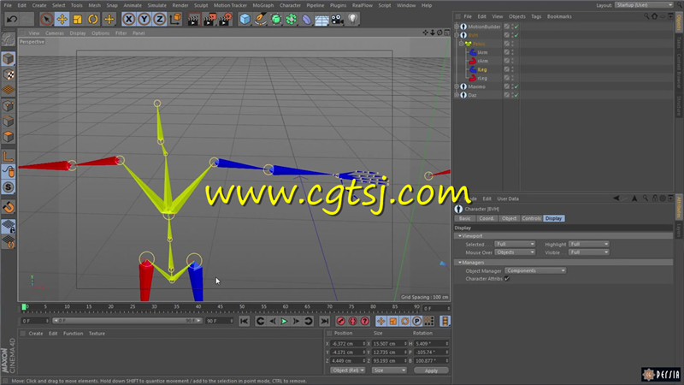684x385 pixels.
Task: Open Object Manager Components dropdown
Action: (535, 270)
